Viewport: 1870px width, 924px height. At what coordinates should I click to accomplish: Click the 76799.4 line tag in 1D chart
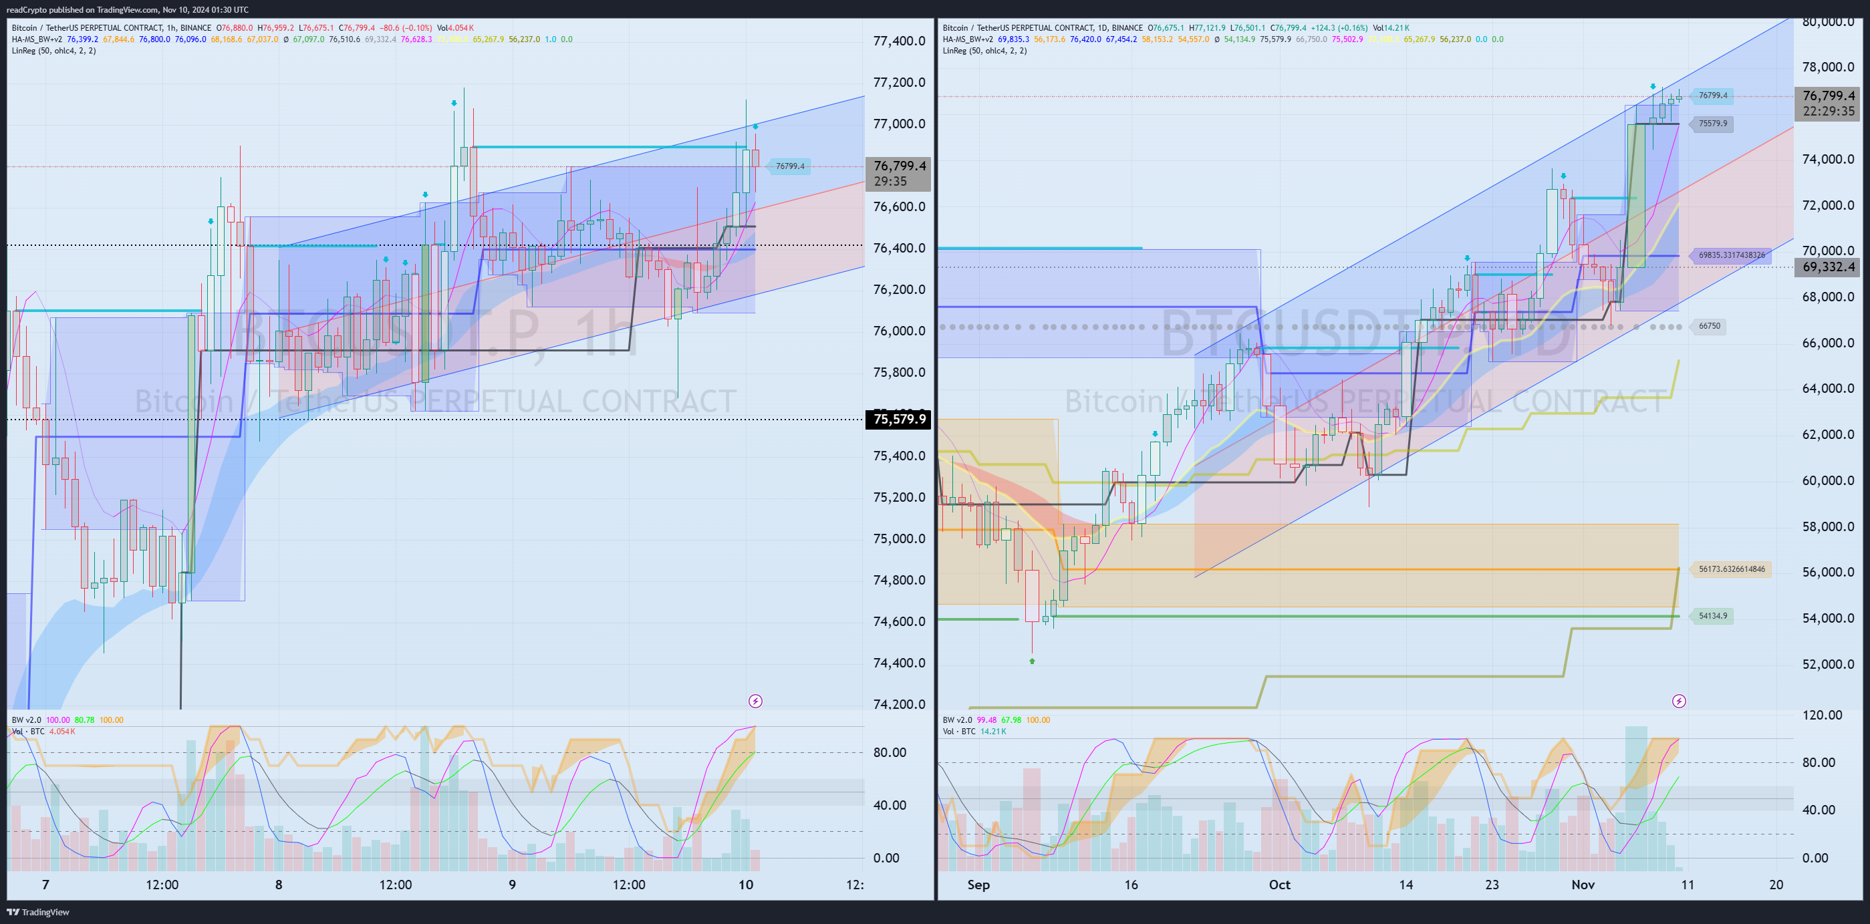[1712, 96]
